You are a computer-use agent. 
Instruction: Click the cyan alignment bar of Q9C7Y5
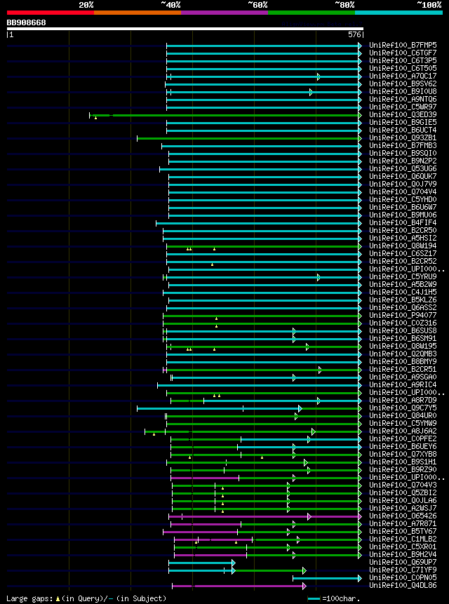coord(218,408)
